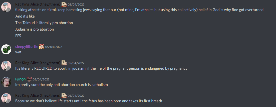Screen dimensions: 276x107
Task: Select the "wat" message
Action: (x=18, y=52)
